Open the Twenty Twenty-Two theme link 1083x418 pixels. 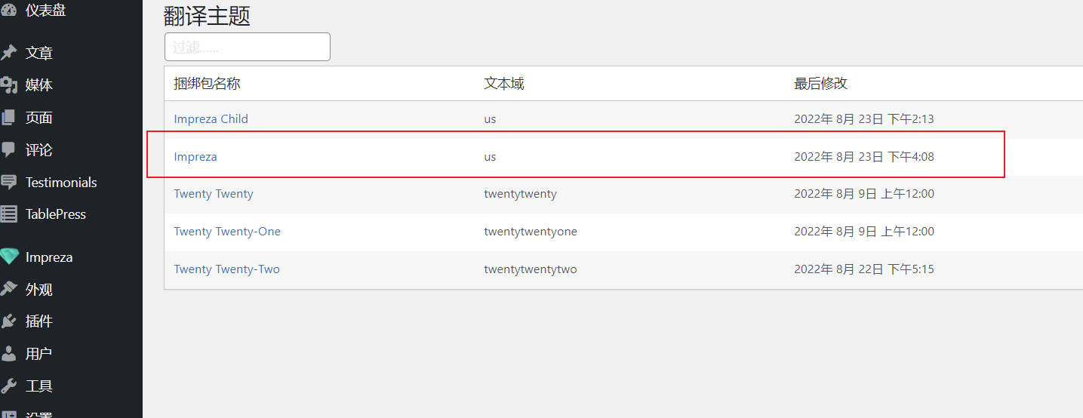(x=226, y=269)
